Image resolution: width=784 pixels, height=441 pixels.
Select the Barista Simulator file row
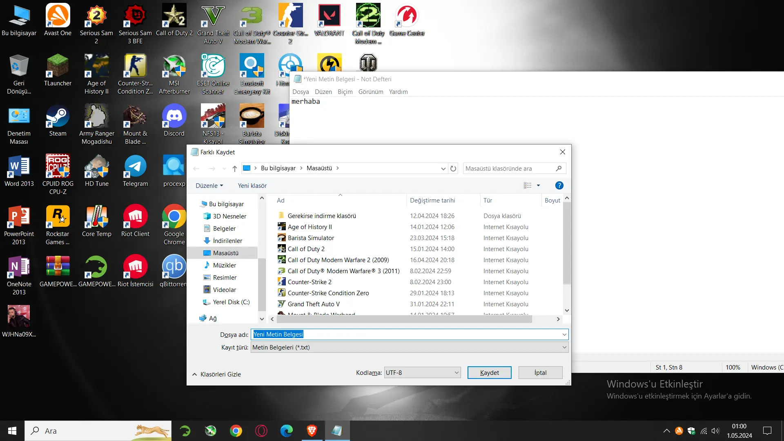point(311,238)
